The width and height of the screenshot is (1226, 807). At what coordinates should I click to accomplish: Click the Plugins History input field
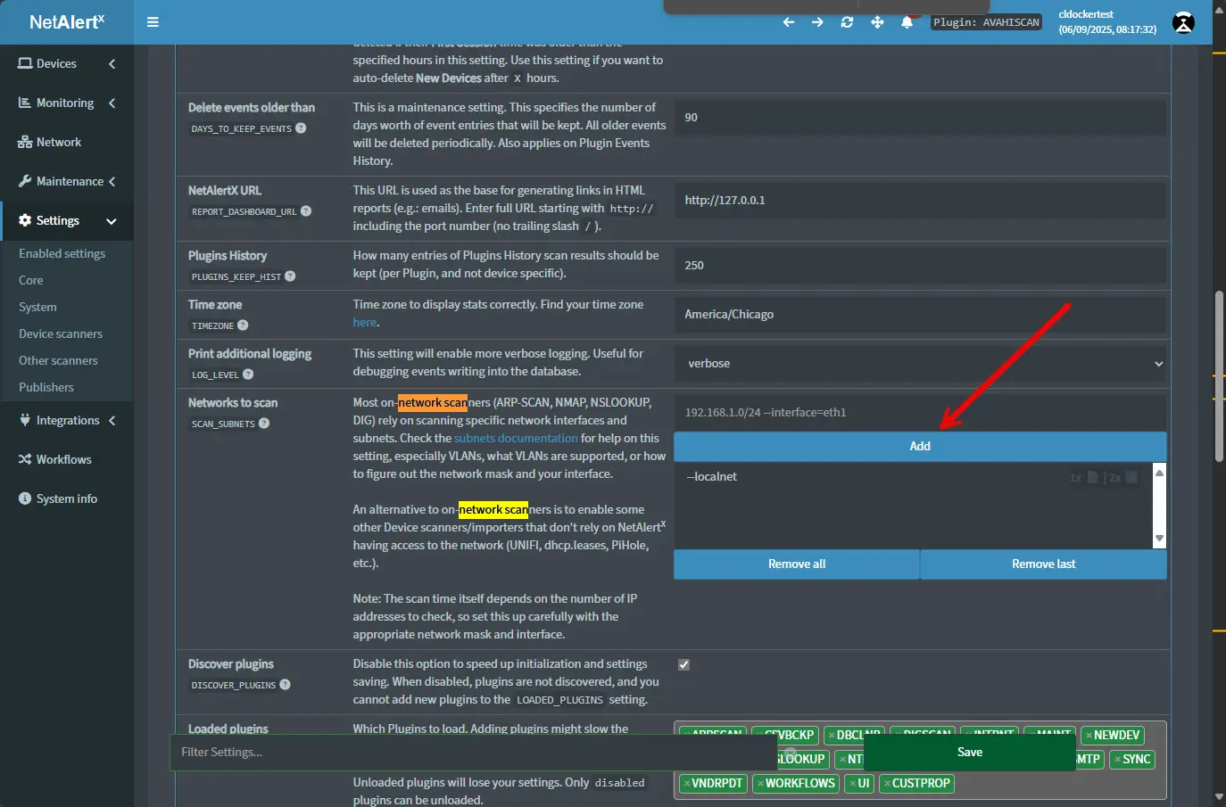(920, 266)
